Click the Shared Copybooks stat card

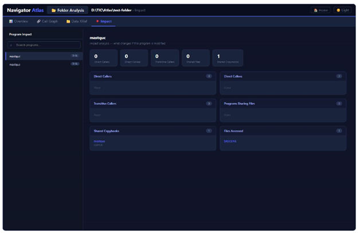[x=228, y=58]
